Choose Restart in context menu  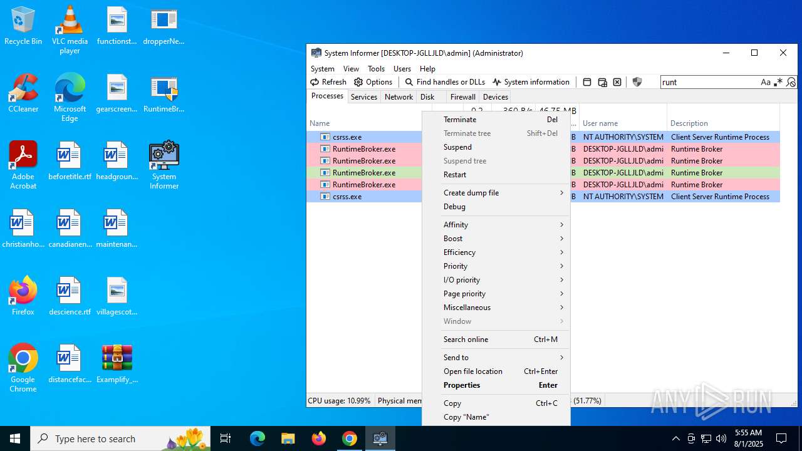496,175
